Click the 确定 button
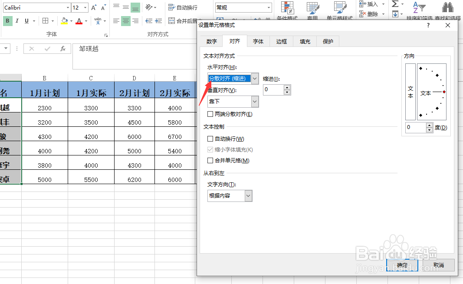This screenshot has width=463, height=284. 402,265
